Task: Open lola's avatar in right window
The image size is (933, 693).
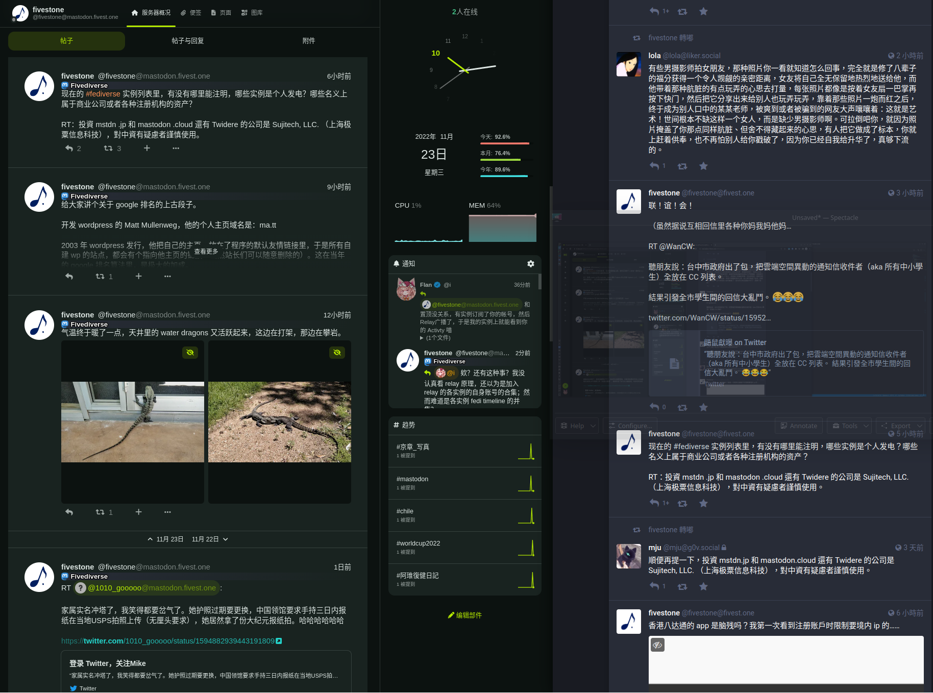Action: (x=629, y=64)
